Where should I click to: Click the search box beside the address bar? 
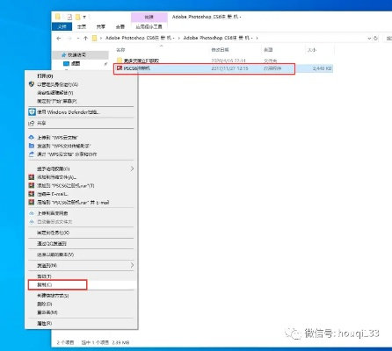(388, 39)
